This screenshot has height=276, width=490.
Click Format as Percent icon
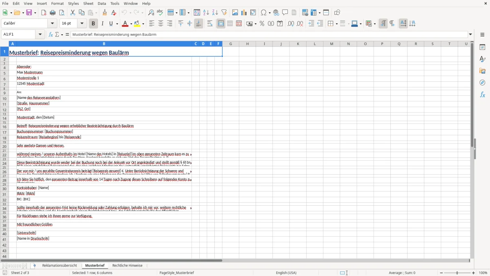[x=262, y=24]
